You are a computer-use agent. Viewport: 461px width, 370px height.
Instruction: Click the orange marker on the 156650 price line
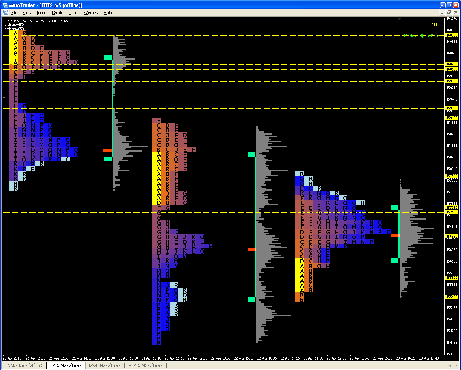pos(395,235)
